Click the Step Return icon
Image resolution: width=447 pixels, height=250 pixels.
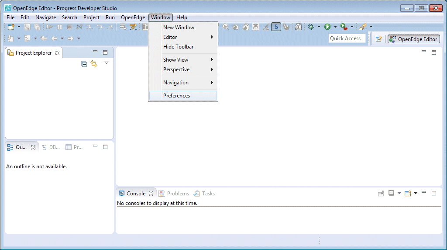pyautogui.click(x=110, y=27)
